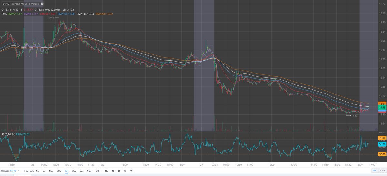
Task: Click the Beyond Meat company name
Action: [x=19, y=4]
